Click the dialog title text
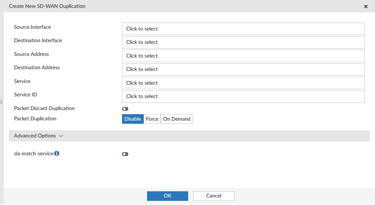 coord(47,6)
